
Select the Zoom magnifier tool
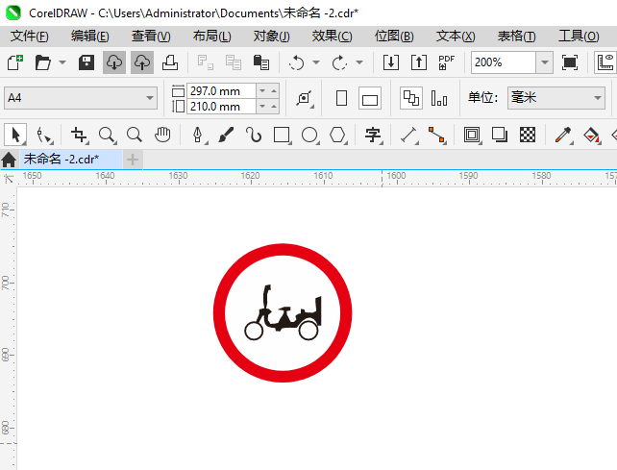coord(107,135)
